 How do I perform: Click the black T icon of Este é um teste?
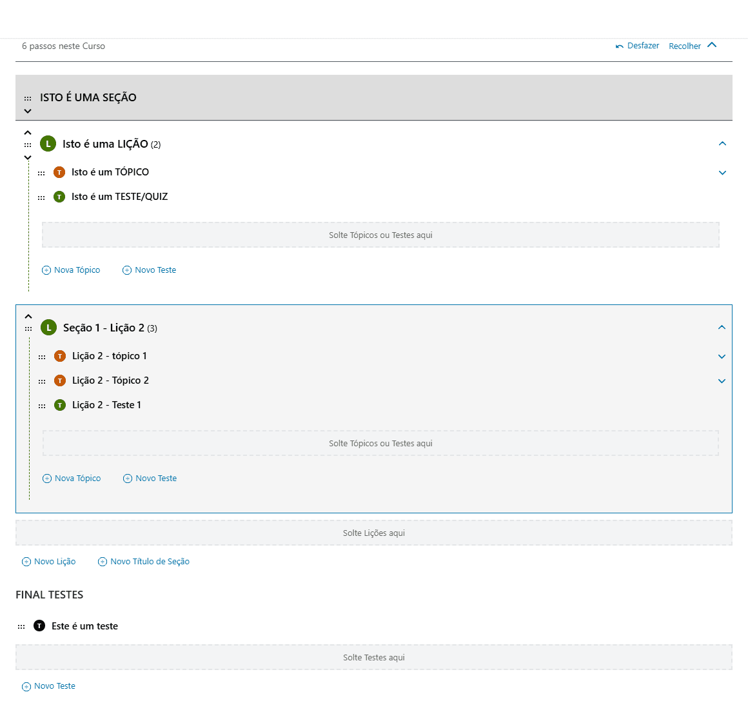pyautogui.click(x=39, y=626)
